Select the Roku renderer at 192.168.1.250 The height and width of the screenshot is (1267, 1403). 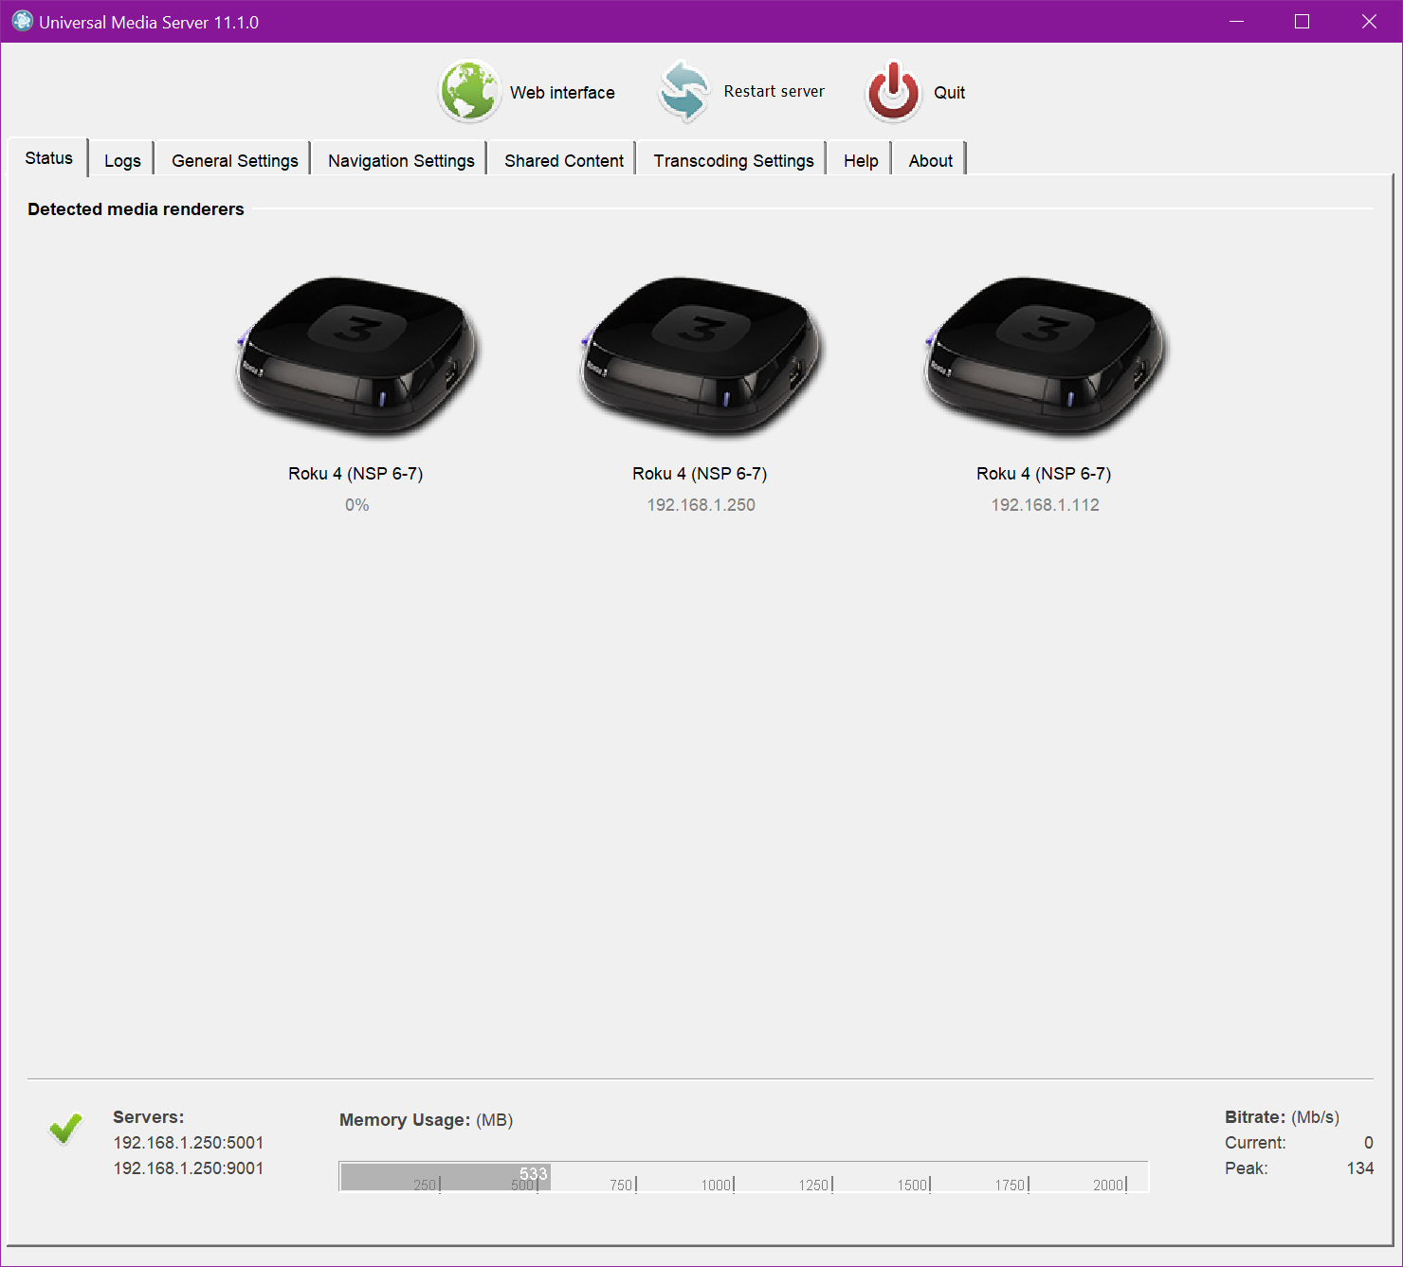point(701,357)
